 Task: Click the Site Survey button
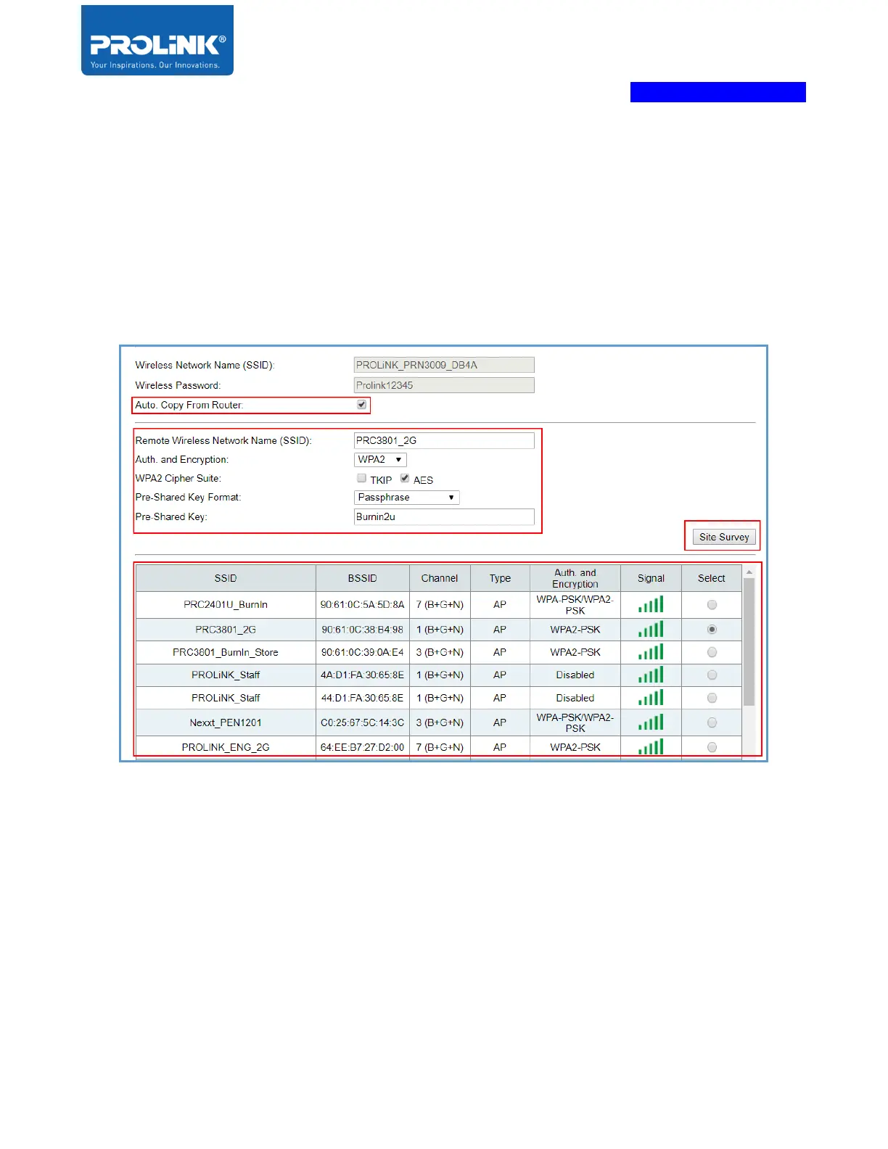(x=724, y=537)
